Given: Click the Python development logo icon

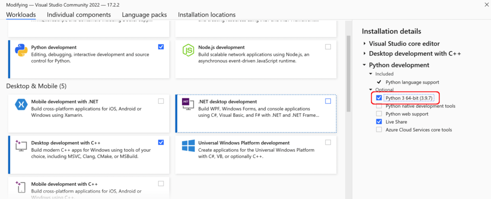Looking at the screenshot, I should click(x=21, y=50).
